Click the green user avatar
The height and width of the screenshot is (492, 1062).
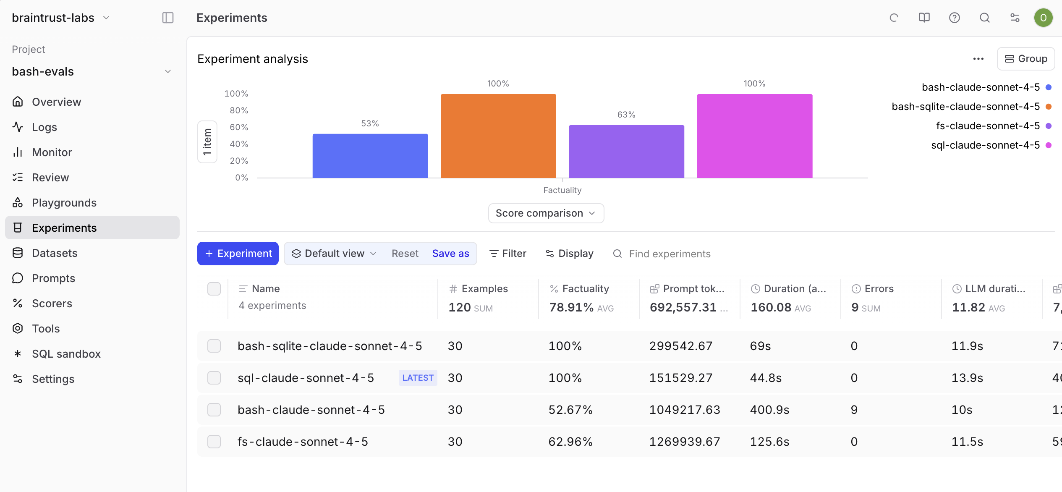click(1043, 18)
